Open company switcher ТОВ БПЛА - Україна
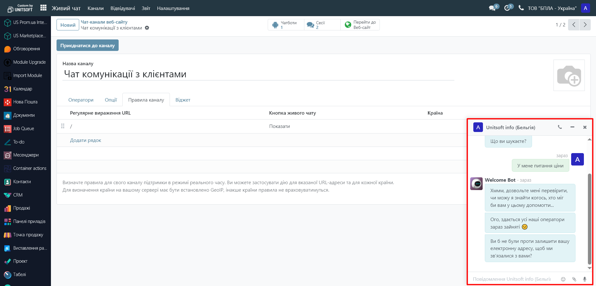 point(552,8)
